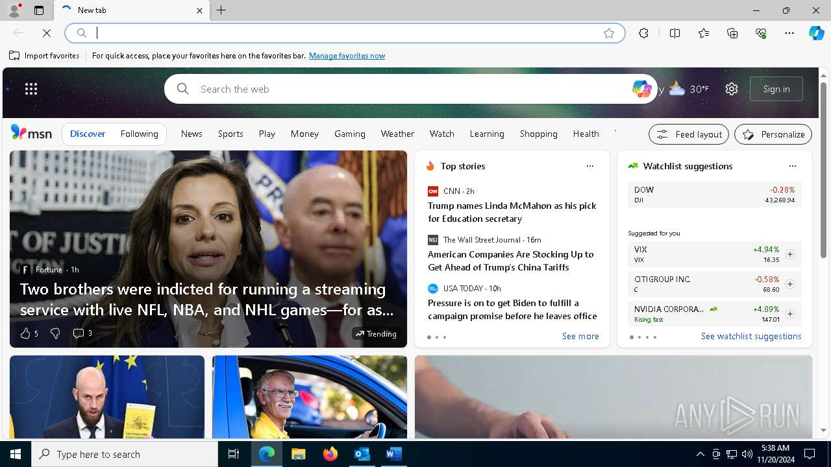Image resolution: width=831 pixels, height=467 pixels.
Task: Open the two brothers indicted headline
Action: tap(207, 300)
